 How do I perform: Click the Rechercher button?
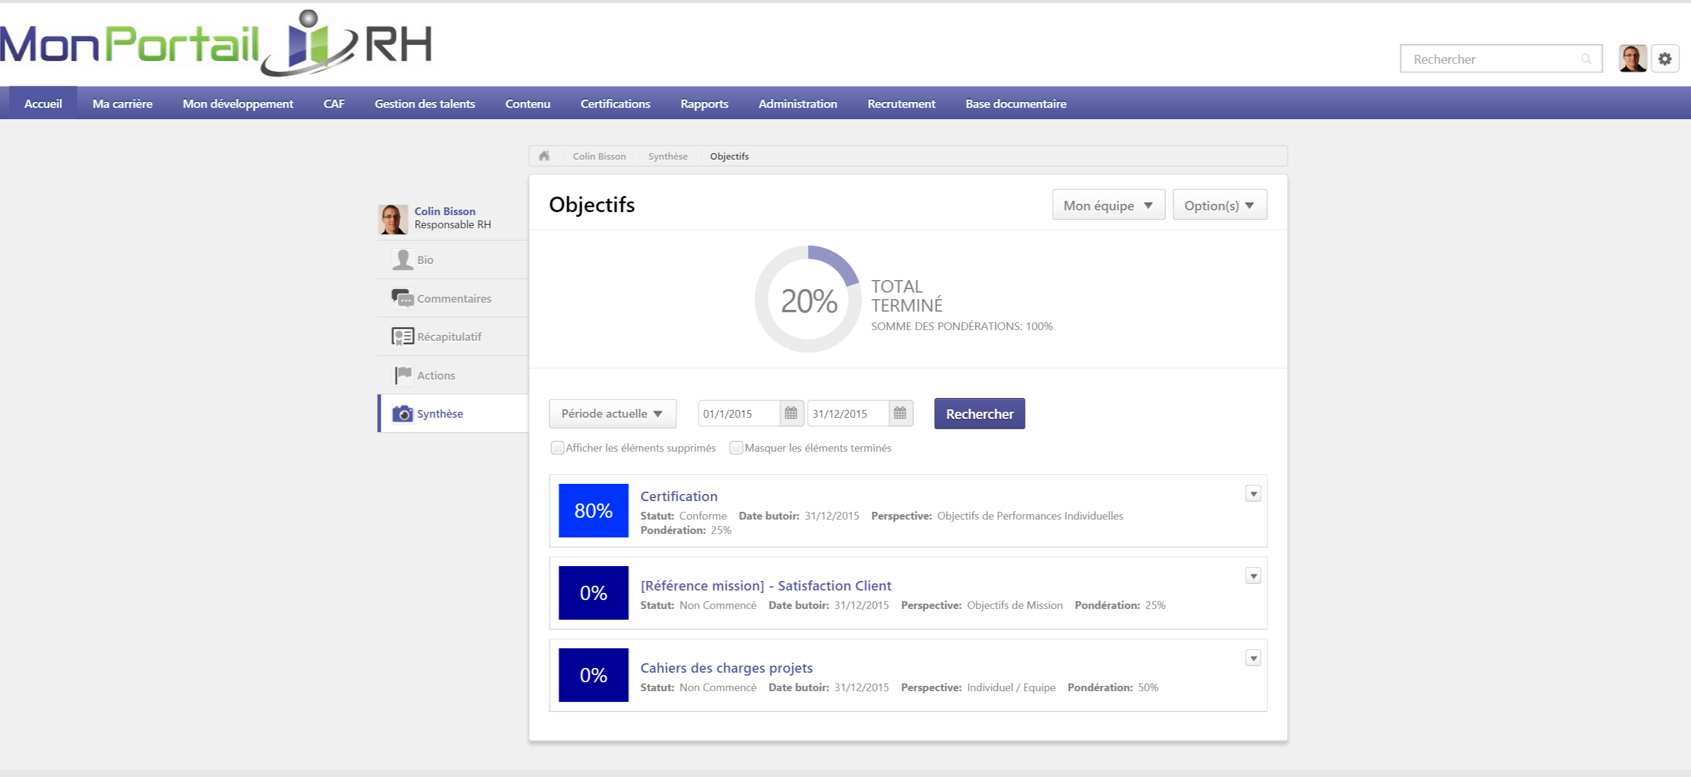(978, 414)
